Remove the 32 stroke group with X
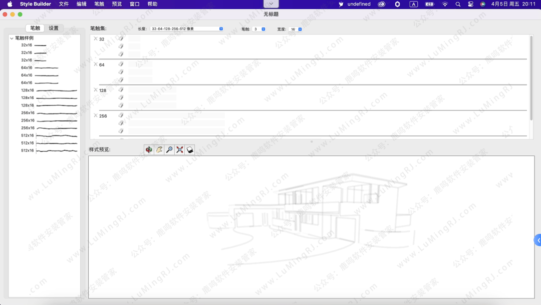Screen dimensions: 541x305 96,38
